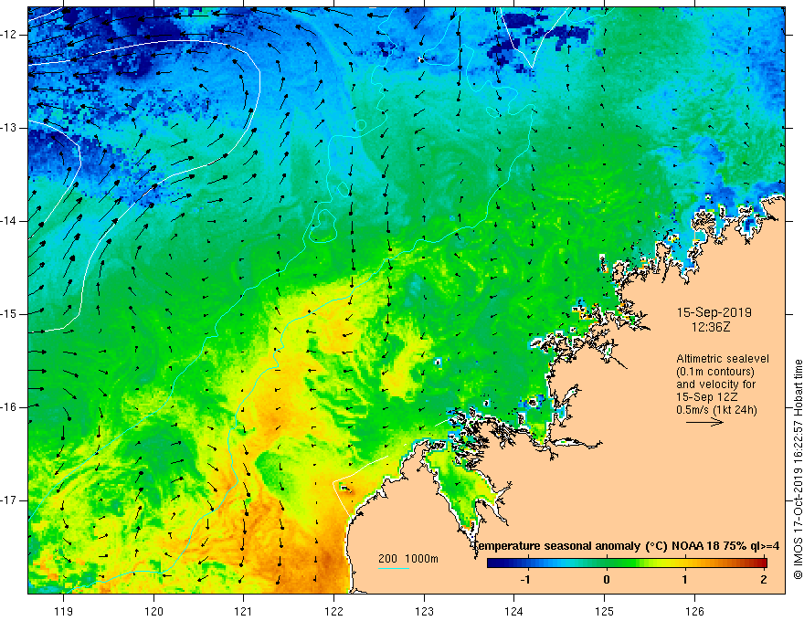Click the colorbar tick label 0
Screen dimensions: 804x621
pyautogui.click(x=607, y=580)
